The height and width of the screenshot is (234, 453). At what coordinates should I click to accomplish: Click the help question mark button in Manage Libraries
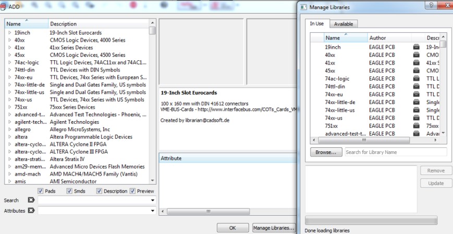point(431,5)
